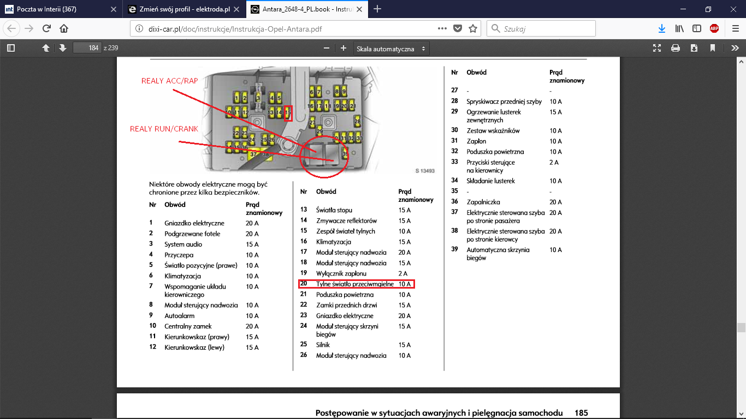This screenshot has height=419, width=746.
Task: Open Skala automatyczna zoom dropdown
Action: coord(391,49)
